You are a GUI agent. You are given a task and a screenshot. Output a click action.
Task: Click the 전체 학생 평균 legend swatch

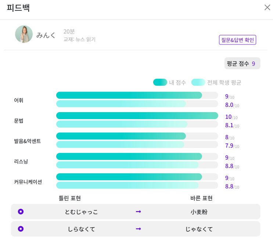(x=198, y=82)
